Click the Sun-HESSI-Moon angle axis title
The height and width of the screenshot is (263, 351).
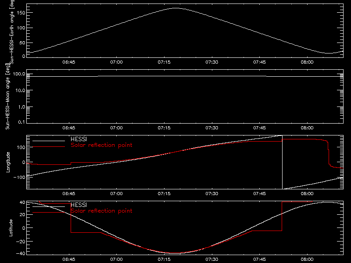[7, 96]
